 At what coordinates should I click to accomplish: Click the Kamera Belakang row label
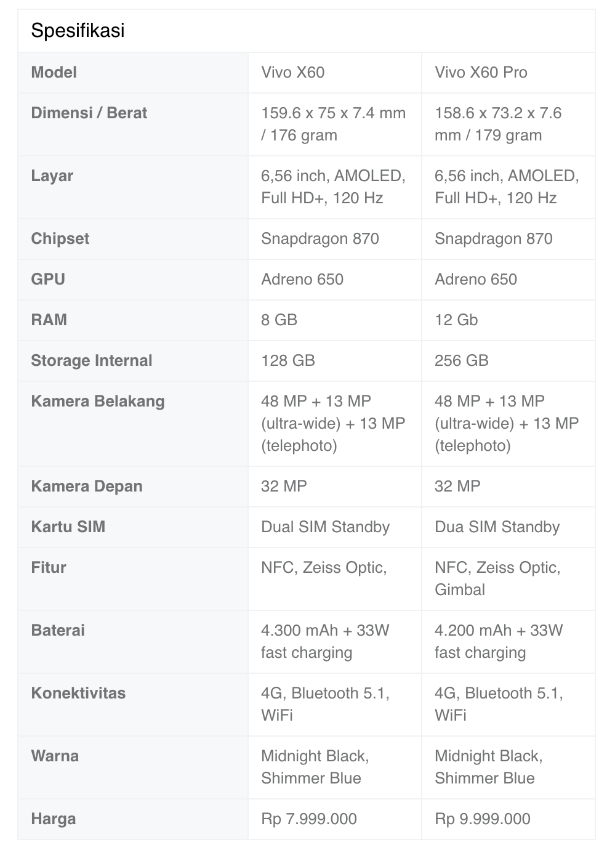(x=98, y=401)
